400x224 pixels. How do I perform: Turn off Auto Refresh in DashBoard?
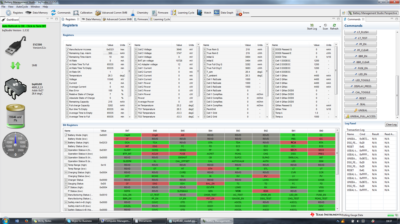pos(24,26)
